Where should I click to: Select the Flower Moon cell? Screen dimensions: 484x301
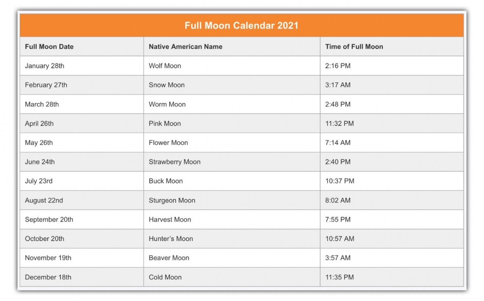168,143
